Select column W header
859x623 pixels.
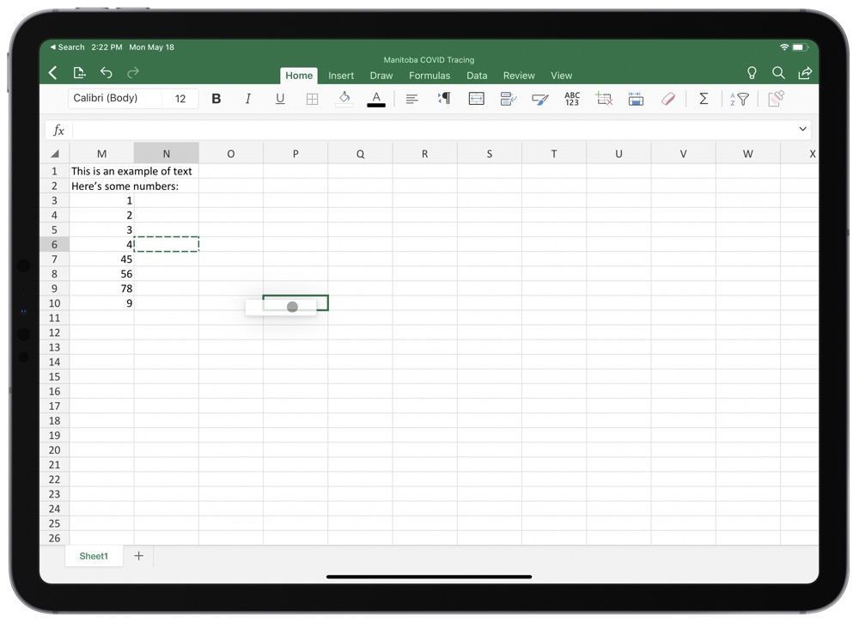748,154
